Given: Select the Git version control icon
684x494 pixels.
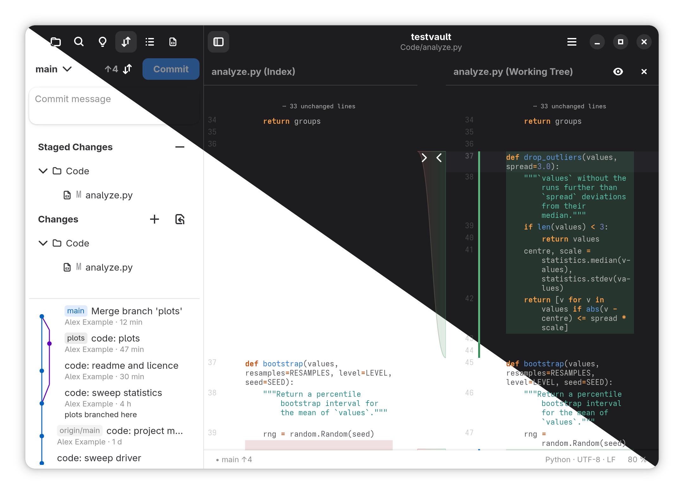Looking at the screenshot, I should [x=126, y=42].
